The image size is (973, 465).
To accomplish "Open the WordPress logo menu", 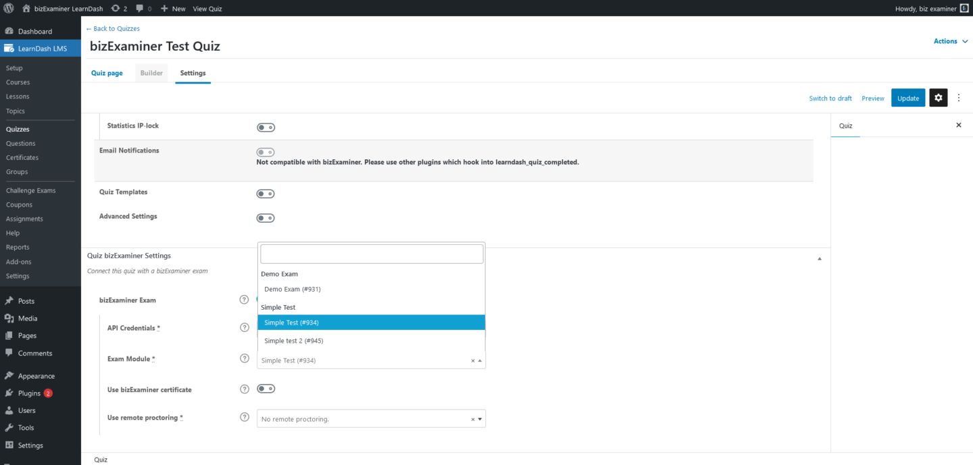I will coord(9,8).
